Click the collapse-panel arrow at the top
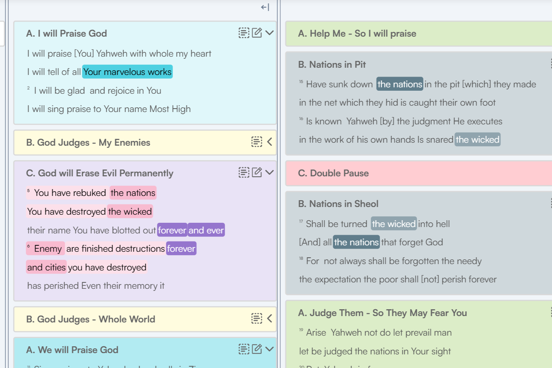Screen dimensions: 552x368 pyautogui.click(x=264, y=7)
